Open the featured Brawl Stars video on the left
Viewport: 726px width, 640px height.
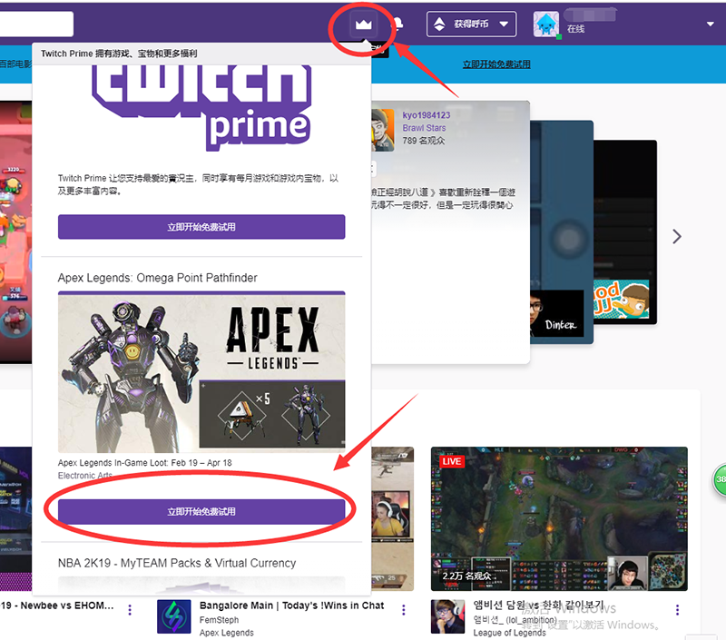tap(15, 231)
